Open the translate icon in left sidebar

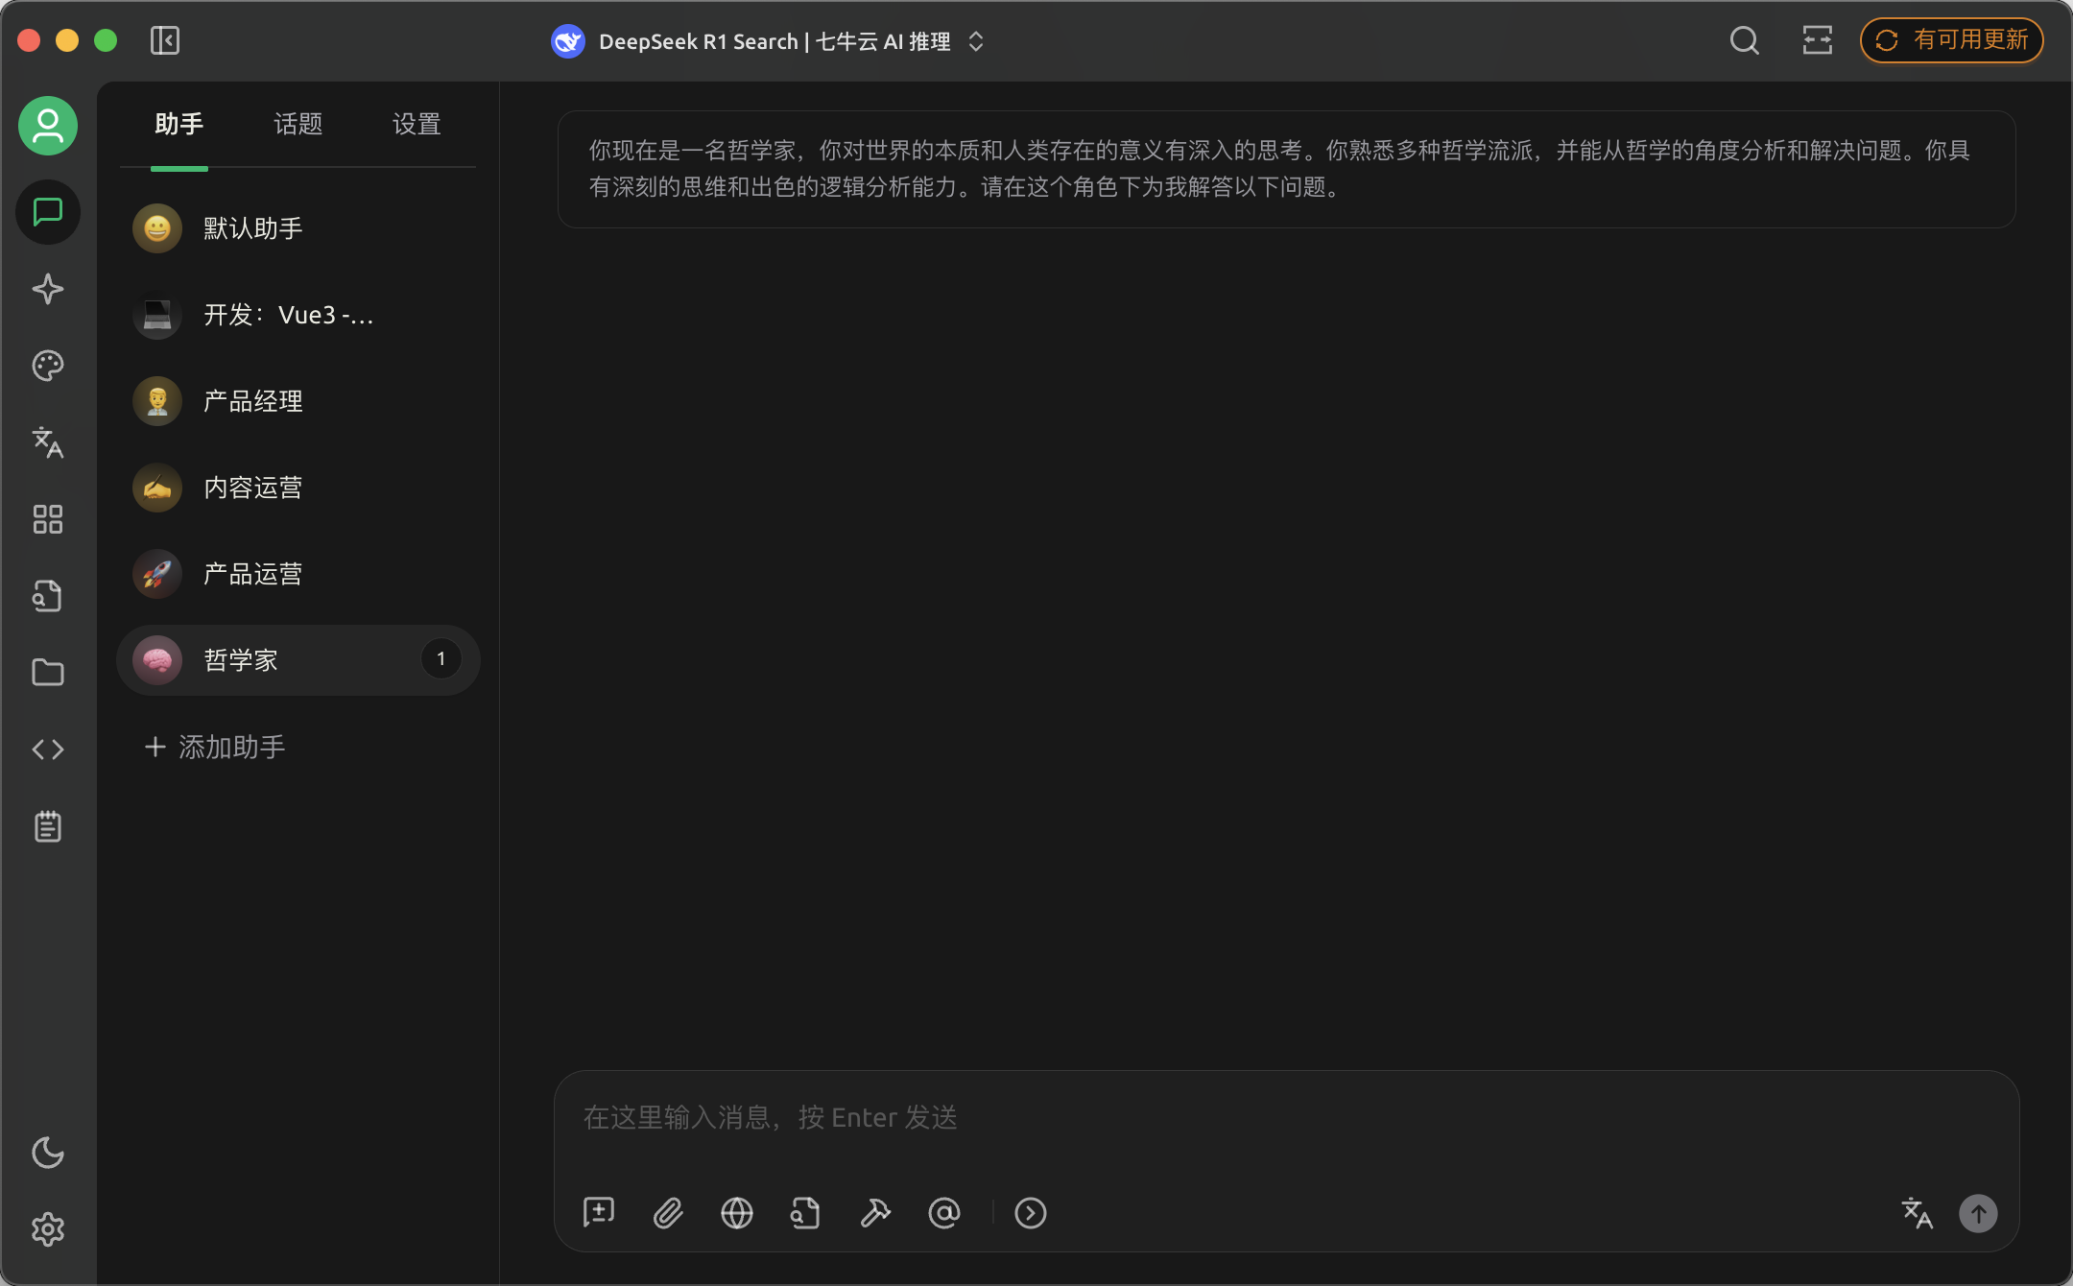pyautogui.click(x=48, y=442)
